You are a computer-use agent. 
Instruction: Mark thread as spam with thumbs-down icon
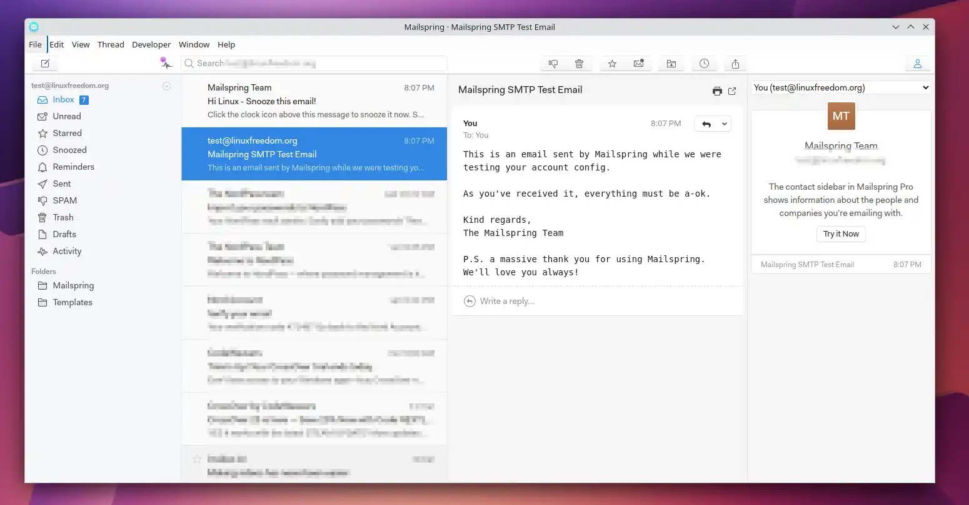coord(553,64)
